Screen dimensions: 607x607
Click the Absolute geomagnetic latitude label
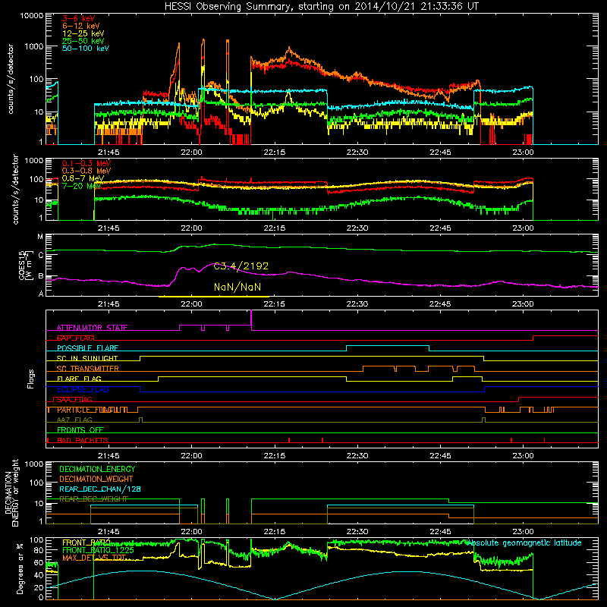tap(524, 543)
